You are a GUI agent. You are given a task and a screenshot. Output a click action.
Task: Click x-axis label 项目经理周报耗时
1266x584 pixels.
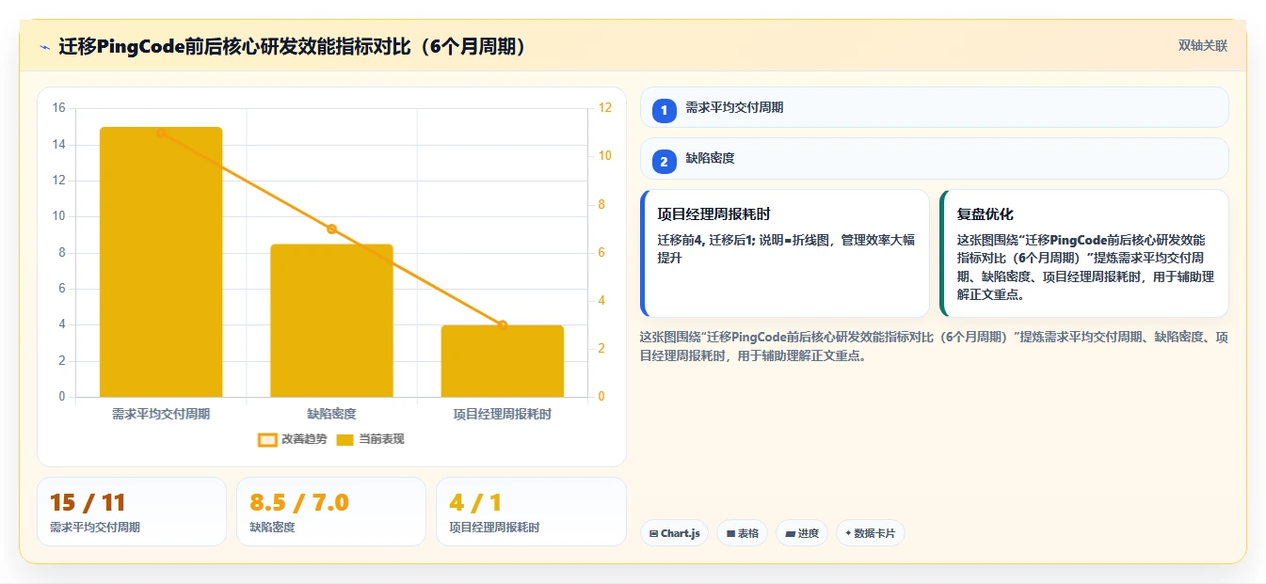pyautogui.click(x=502, y=413)
